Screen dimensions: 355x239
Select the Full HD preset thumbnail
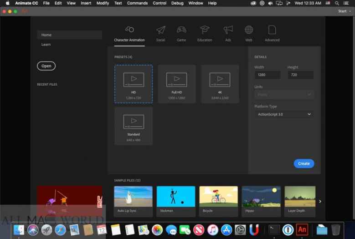click(x=177, y=83)
